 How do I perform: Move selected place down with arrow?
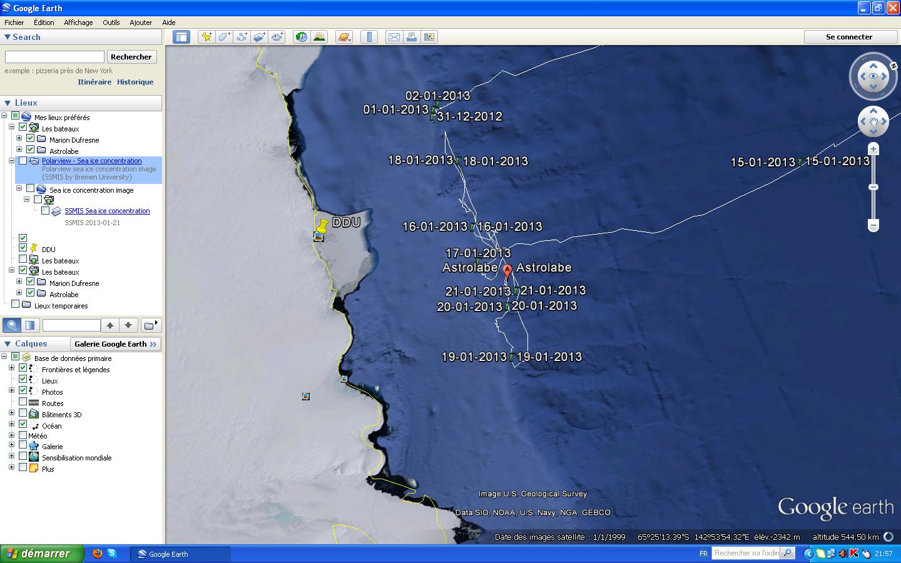point(128,325)
